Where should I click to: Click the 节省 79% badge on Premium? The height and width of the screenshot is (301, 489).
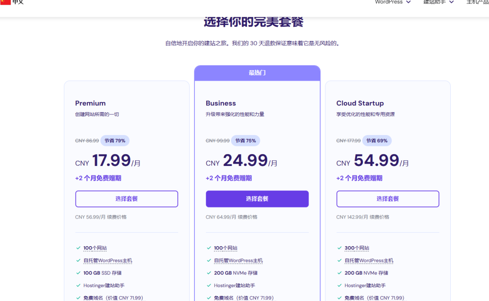pyautogui.click(x=115, y=140)
